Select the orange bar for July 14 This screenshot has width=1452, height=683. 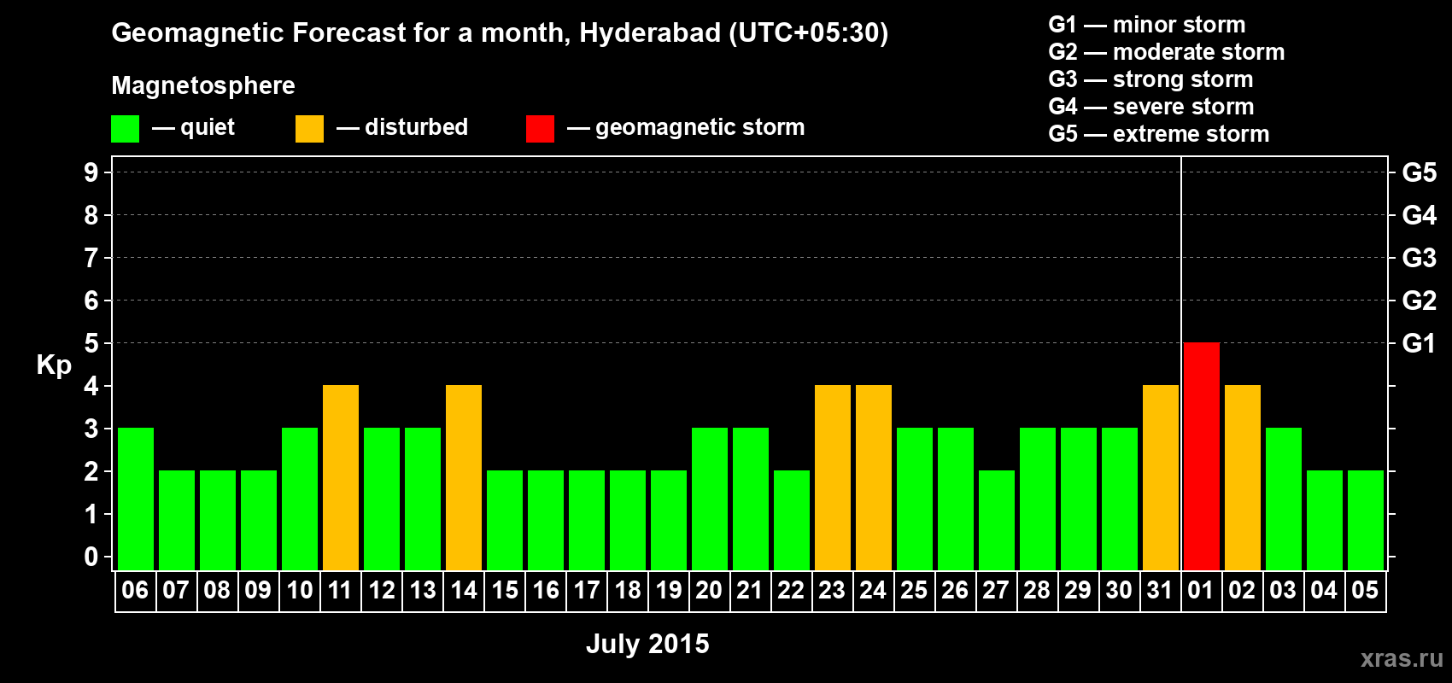[x=464, y=478]
